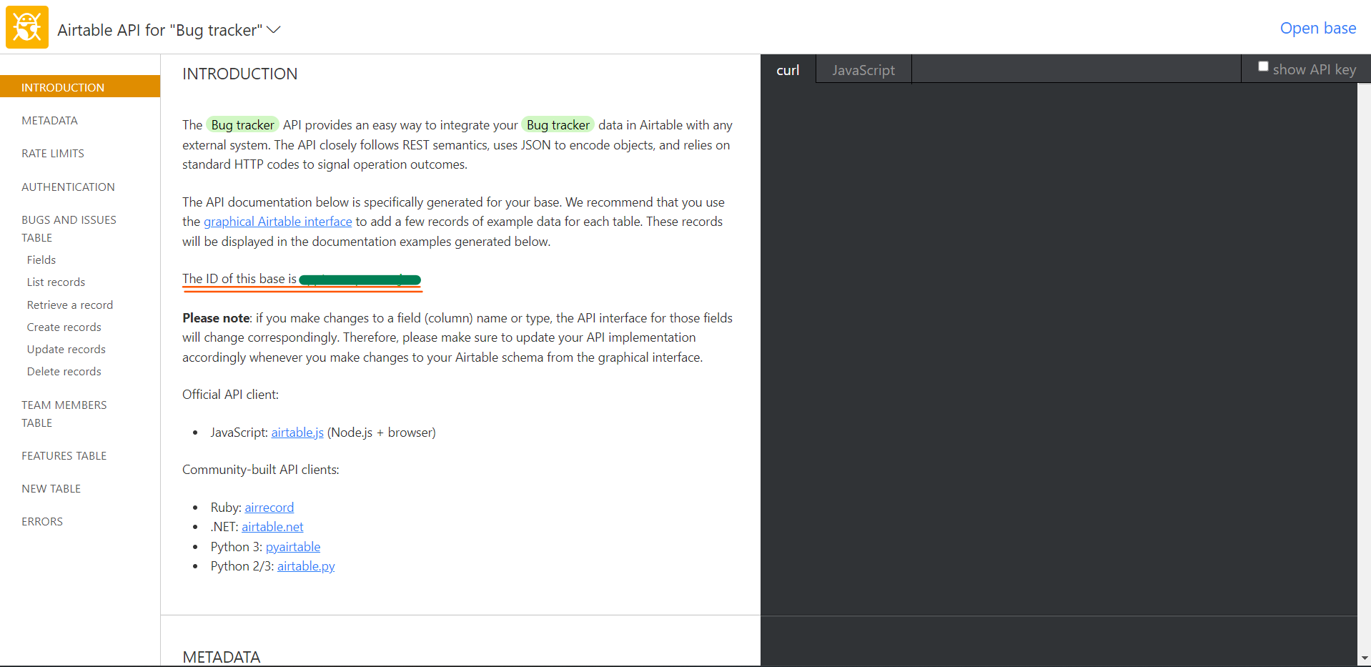Image resolution: width=1371 pixels, height=667 pixels.
Task: Select Team Members Table in sidebar
Action: click(64, 413)
